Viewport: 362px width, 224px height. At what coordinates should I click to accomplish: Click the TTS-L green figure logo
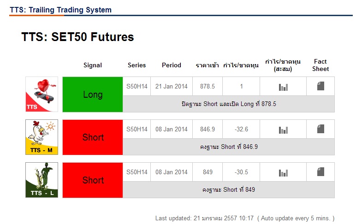tap(42, 180)
